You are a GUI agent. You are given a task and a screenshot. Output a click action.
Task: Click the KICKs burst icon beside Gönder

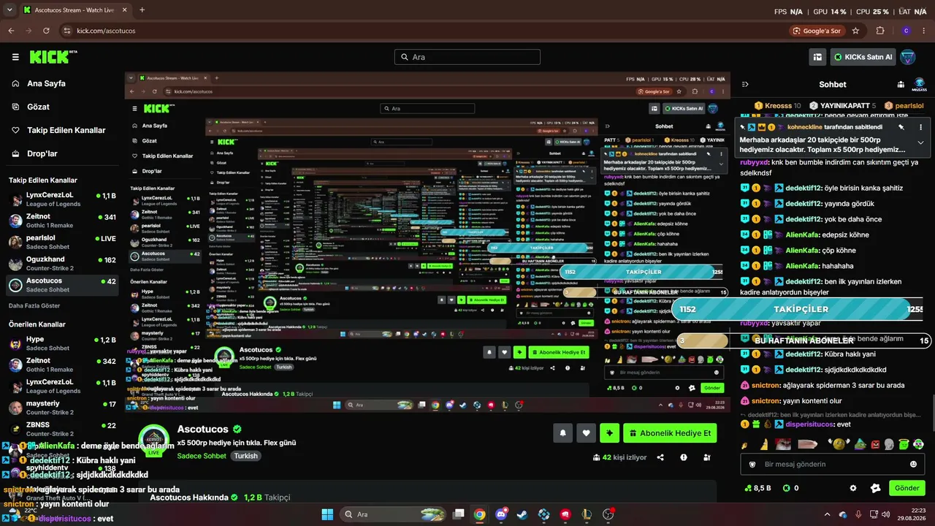[x=876, y=488]
